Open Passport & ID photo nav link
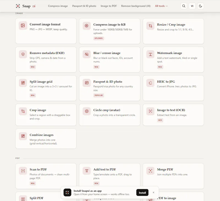 [84, 6]
